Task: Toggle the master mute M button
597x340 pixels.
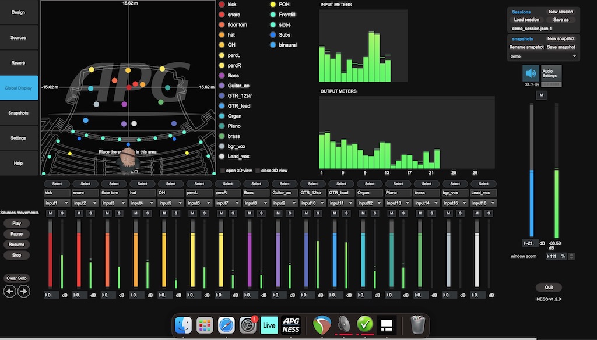Action: click(541, 95)
